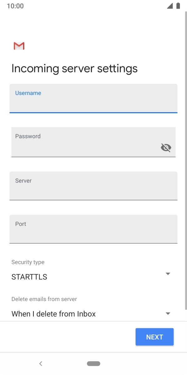Viewport: 187px width, 375px height.
Task: Click the back arrow in the navigation bar
Action: tap(41, 363)
